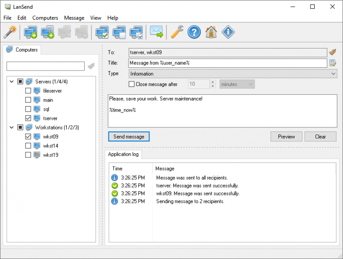
Task: Click the info icon beside 'Message was sent to all recipients'
Action: point(114,178)
